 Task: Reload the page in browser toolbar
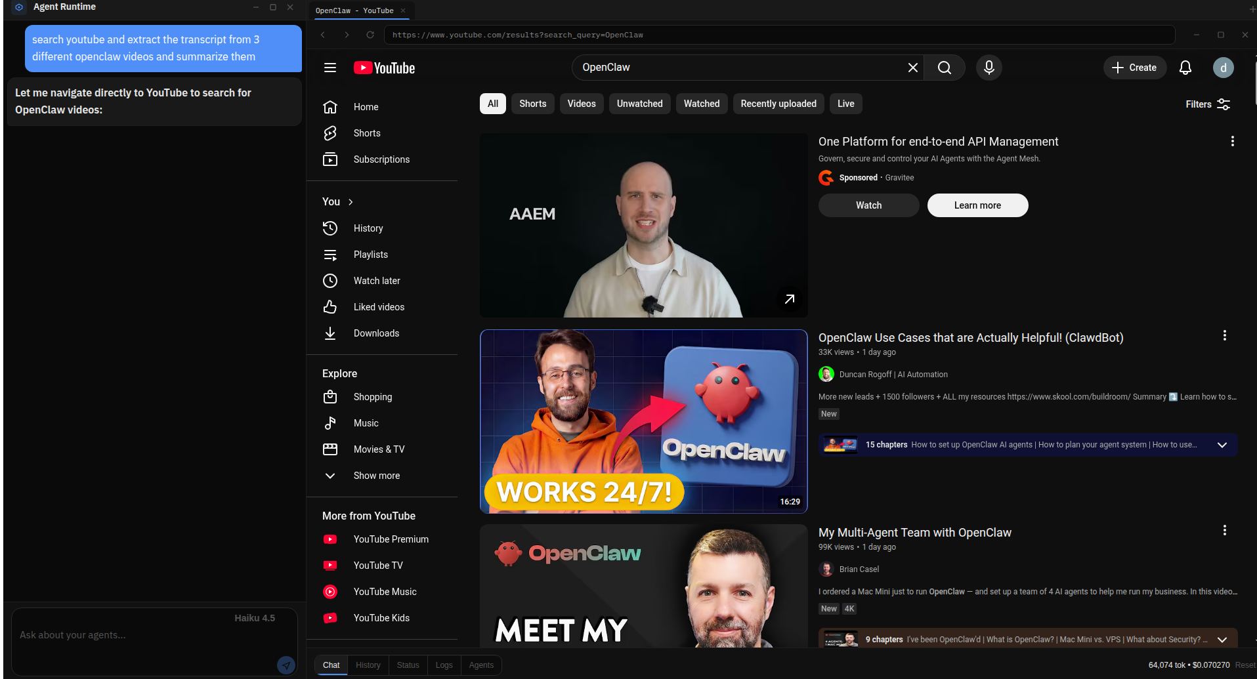370,35
